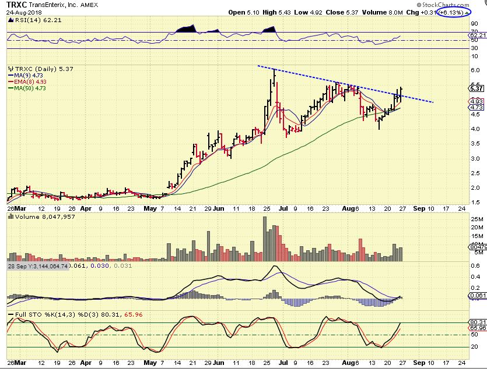
Task: Click the Volume 8.0M header value
Action: point(382,12)
